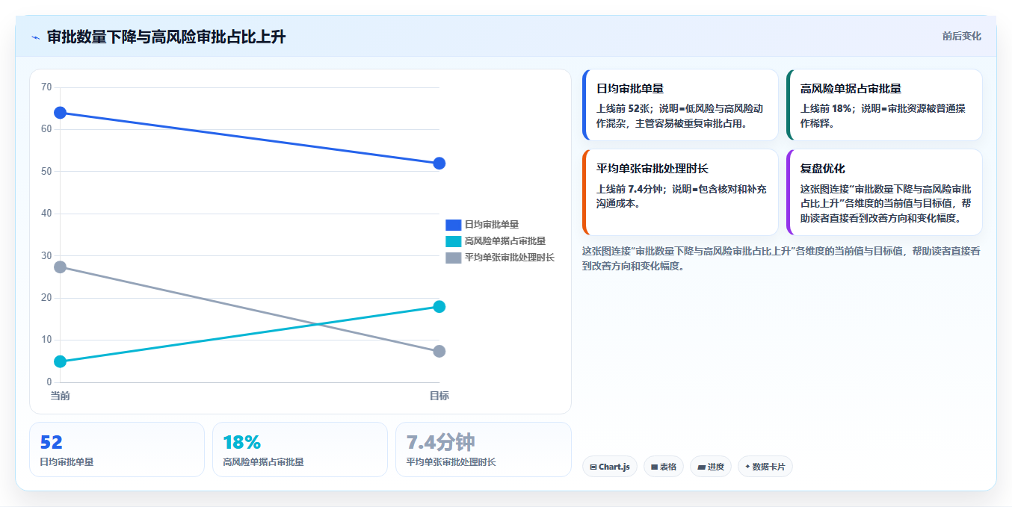Click 日均审批单量 caption under 52
Viewport: 1012px width, 507px height.
pos(67,462)
